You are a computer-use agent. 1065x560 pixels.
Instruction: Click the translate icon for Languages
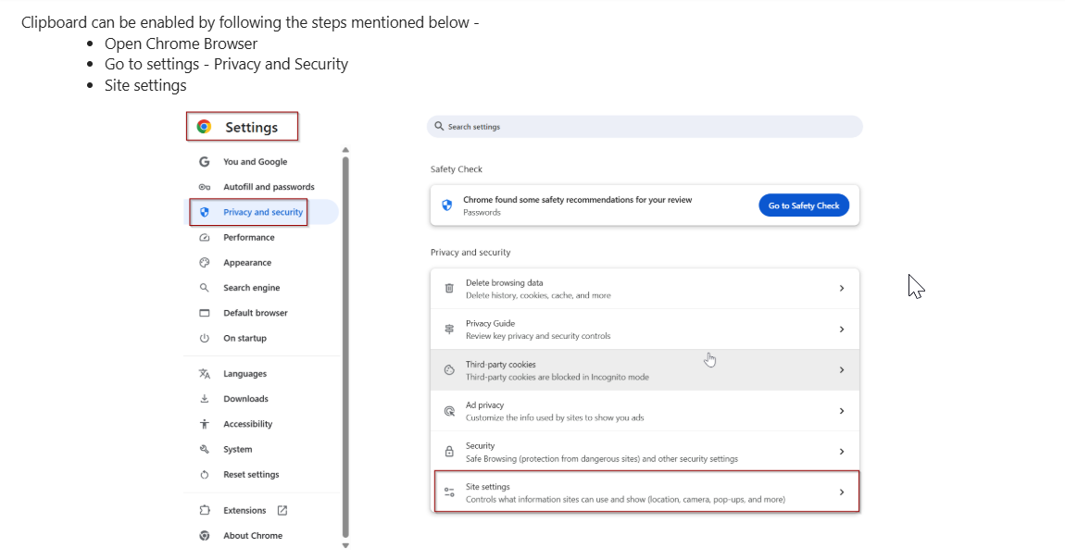[x=204, y=373]
